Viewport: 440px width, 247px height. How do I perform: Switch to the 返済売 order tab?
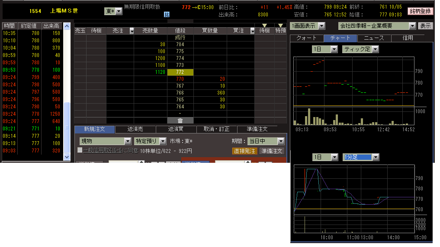pos(136,129)
